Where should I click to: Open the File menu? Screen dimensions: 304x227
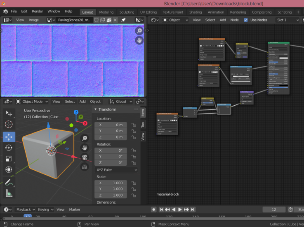tap(14, 12)
